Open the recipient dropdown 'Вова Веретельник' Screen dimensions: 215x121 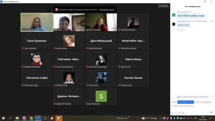click(186, 102)
